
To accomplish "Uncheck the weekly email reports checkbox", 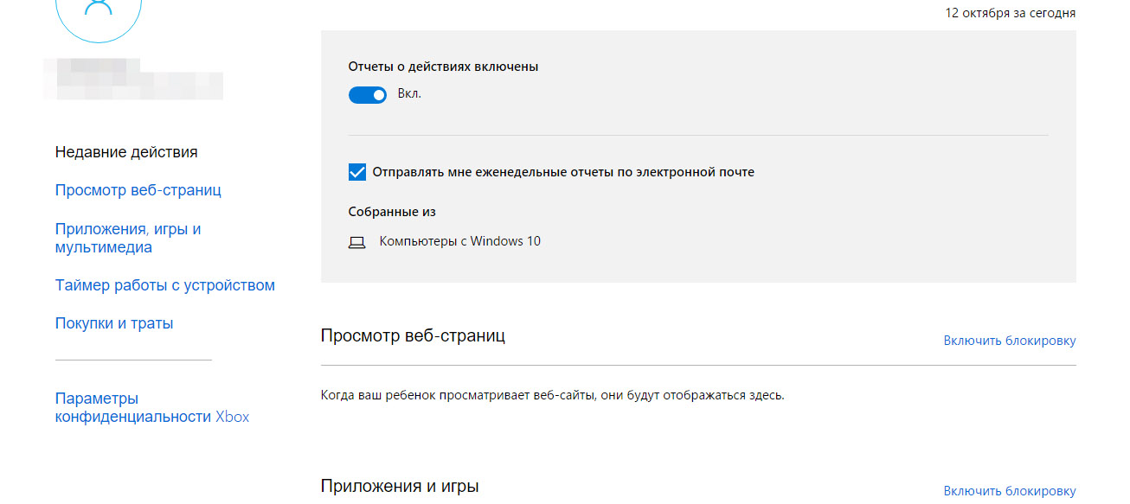I will point(357,172).
